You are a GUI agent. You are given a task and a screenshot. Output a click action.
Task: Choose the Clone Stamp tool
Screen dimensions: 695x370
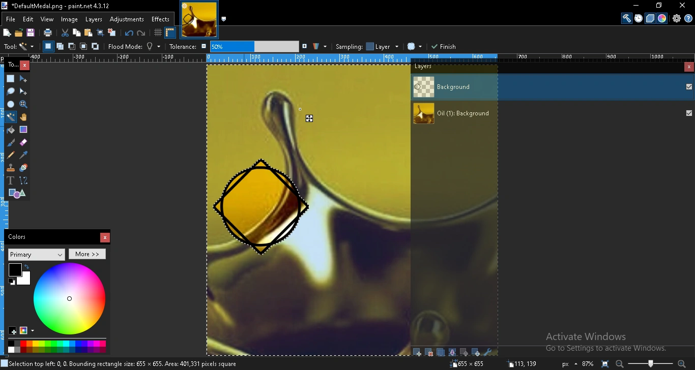pos(11,168)
